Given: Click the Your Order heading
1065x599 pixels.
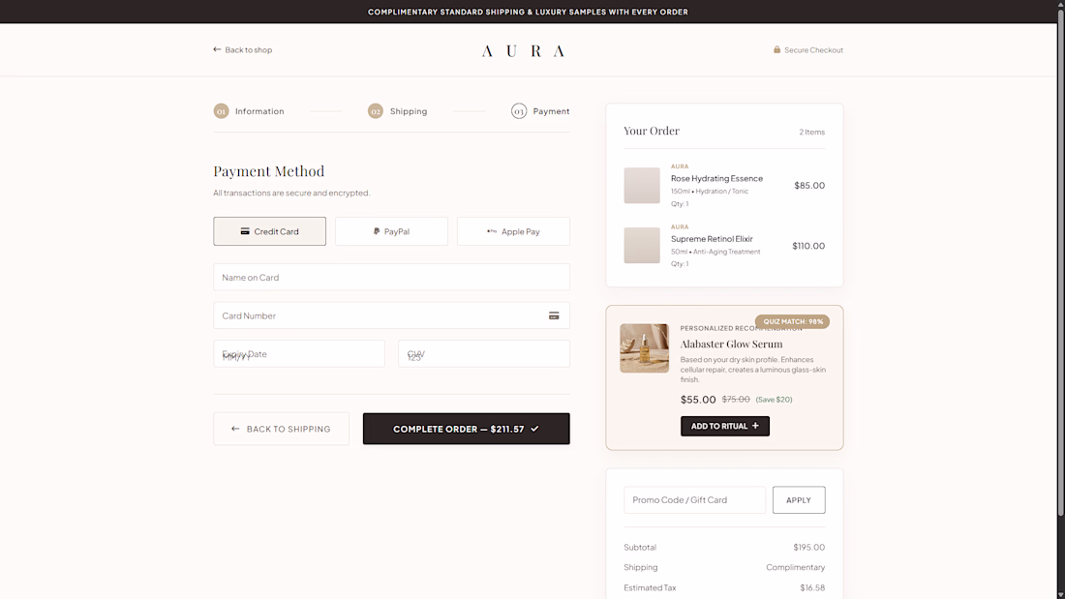Looking at the screenshot, I should coord(652,131).
